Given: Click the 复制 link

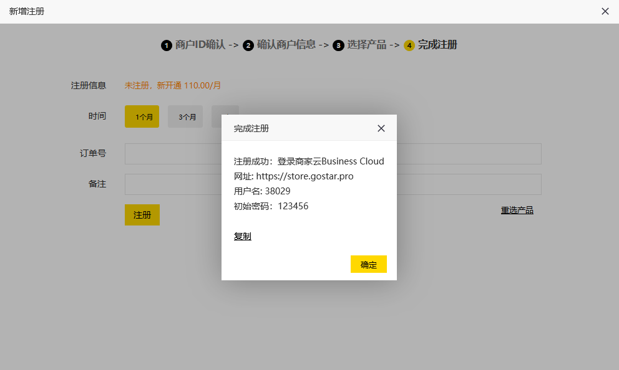Looking at the screenshot, I should coord(242,237).
